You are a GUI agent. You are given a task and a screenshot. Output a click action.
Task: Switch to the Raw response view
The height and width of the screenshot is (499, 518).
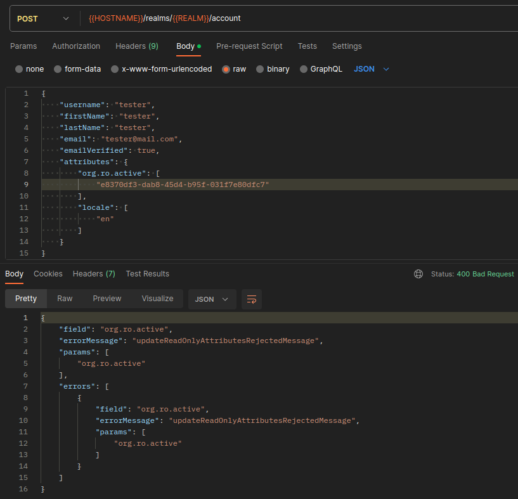coord(64,298)
